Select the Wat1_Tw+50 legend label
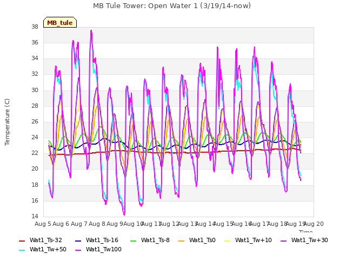This screenshot has height=260, width=346. [48, 249]
